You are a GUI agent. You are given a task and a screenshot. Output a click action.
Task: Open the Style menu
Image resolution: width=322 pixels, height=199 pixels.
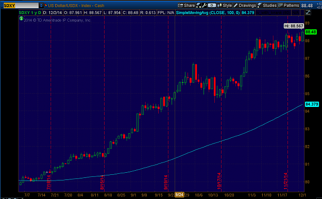(x=225, y=5)
